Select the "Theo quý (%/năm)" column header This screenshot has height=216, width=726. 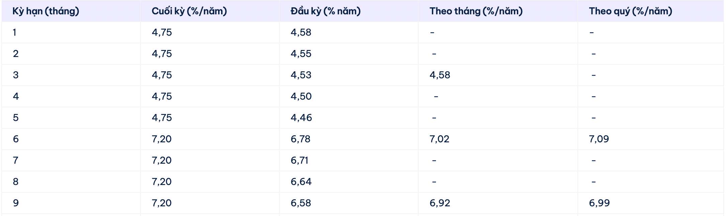630,11
